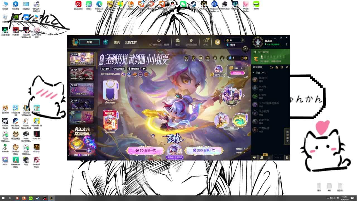
Task: Click the Windows Start button
Action: click(x=3, y=198)
